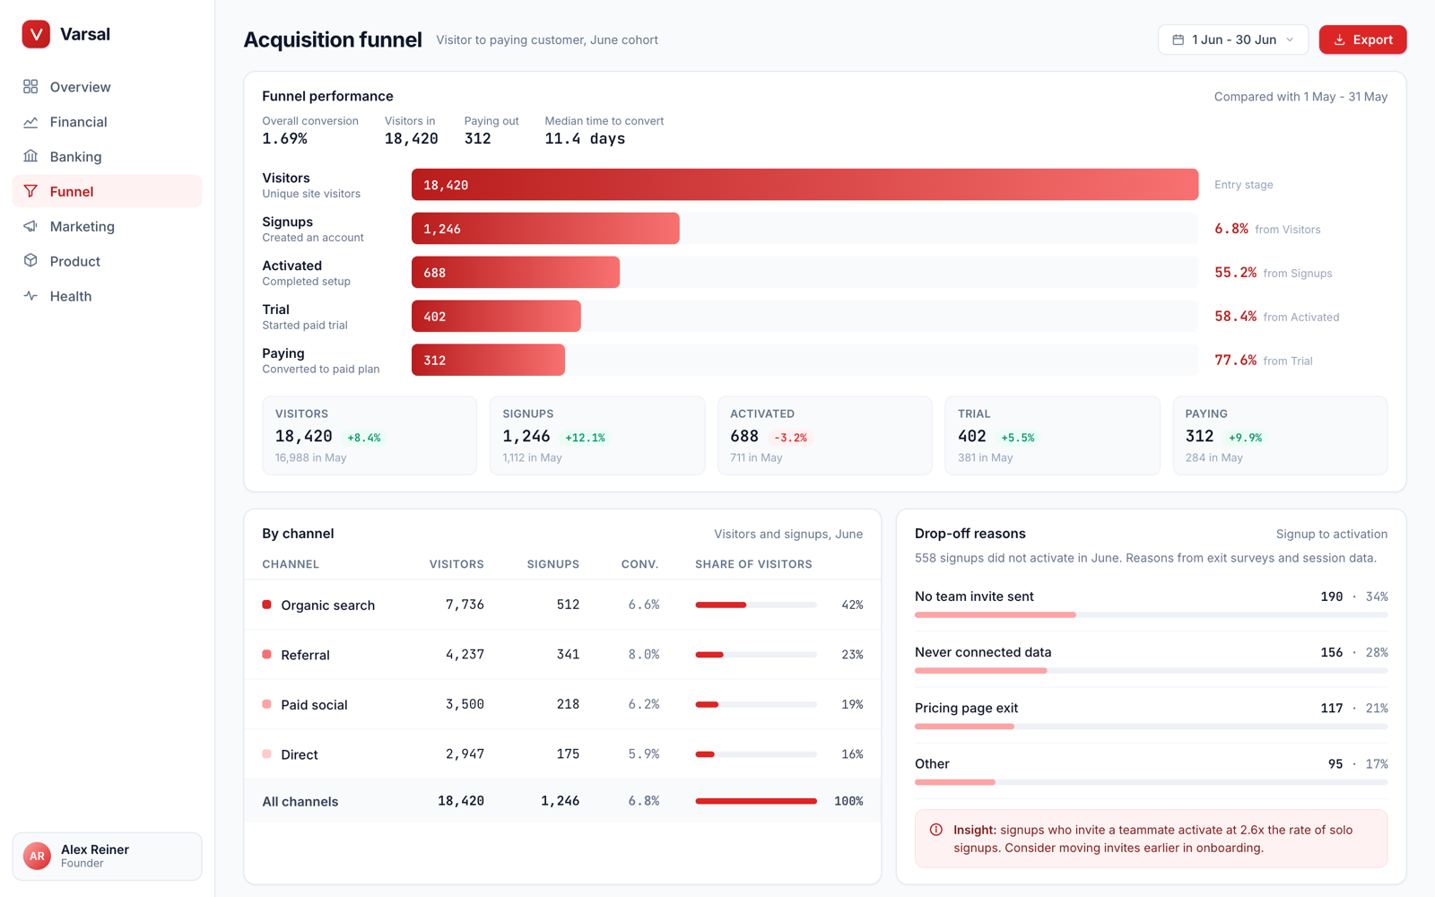Select the Trial stat card
Image resolution: width=1435 pixels, height=897 pixels.
[x=1053, y=436]
